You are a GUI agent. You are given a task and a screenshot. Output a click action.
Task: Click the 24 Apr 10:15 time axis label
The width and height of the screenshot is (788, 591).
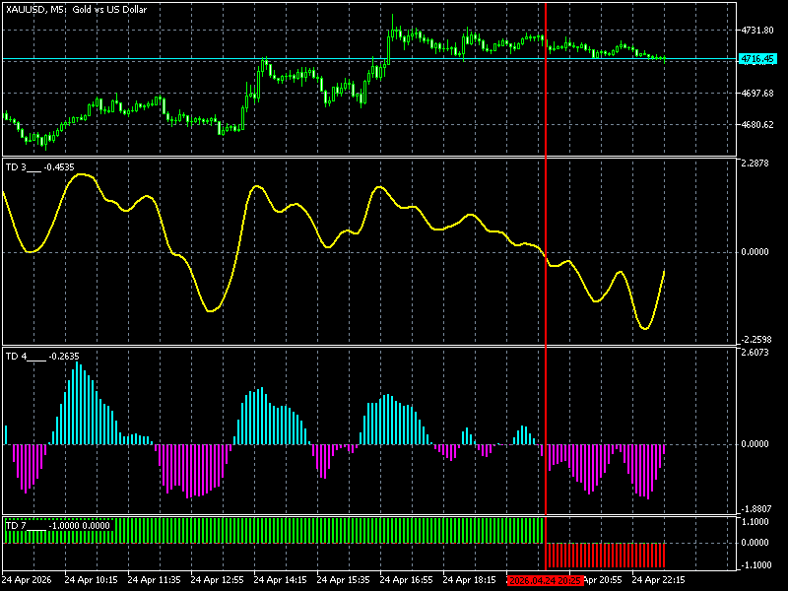coord(91,580)
